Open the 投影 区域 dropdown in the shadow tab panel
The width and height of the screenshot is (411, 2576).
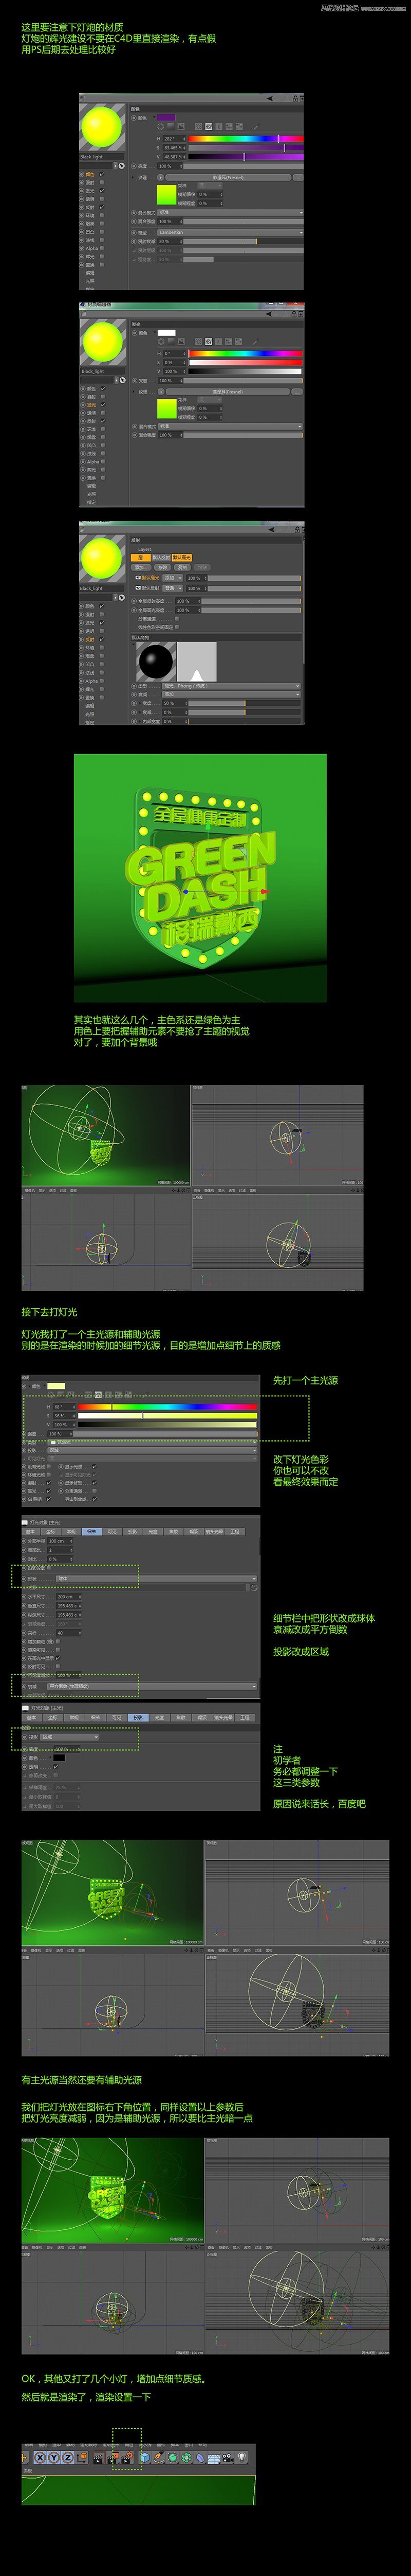pyautogui.click(x=71, y=1737)
